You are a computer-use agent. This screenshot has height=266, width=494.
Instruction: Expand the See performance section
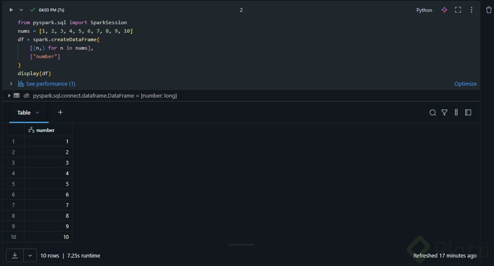(11, 84)
